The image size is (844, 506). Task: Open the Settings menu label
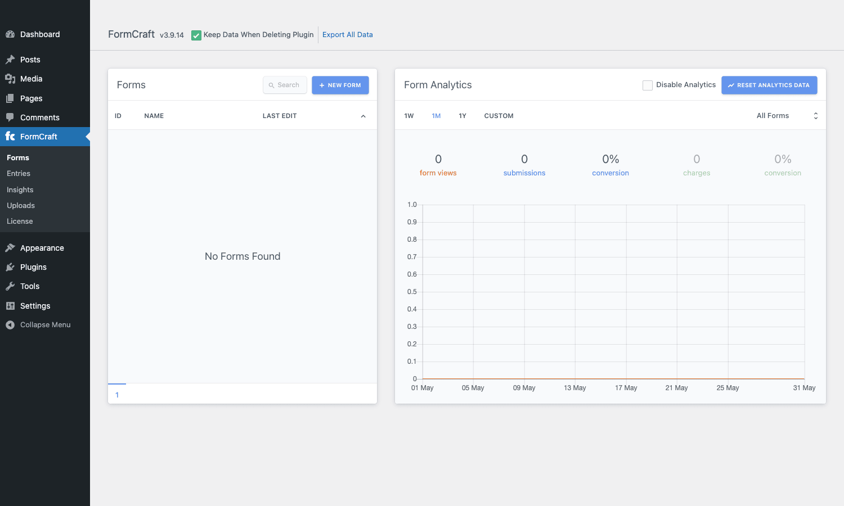35,306
